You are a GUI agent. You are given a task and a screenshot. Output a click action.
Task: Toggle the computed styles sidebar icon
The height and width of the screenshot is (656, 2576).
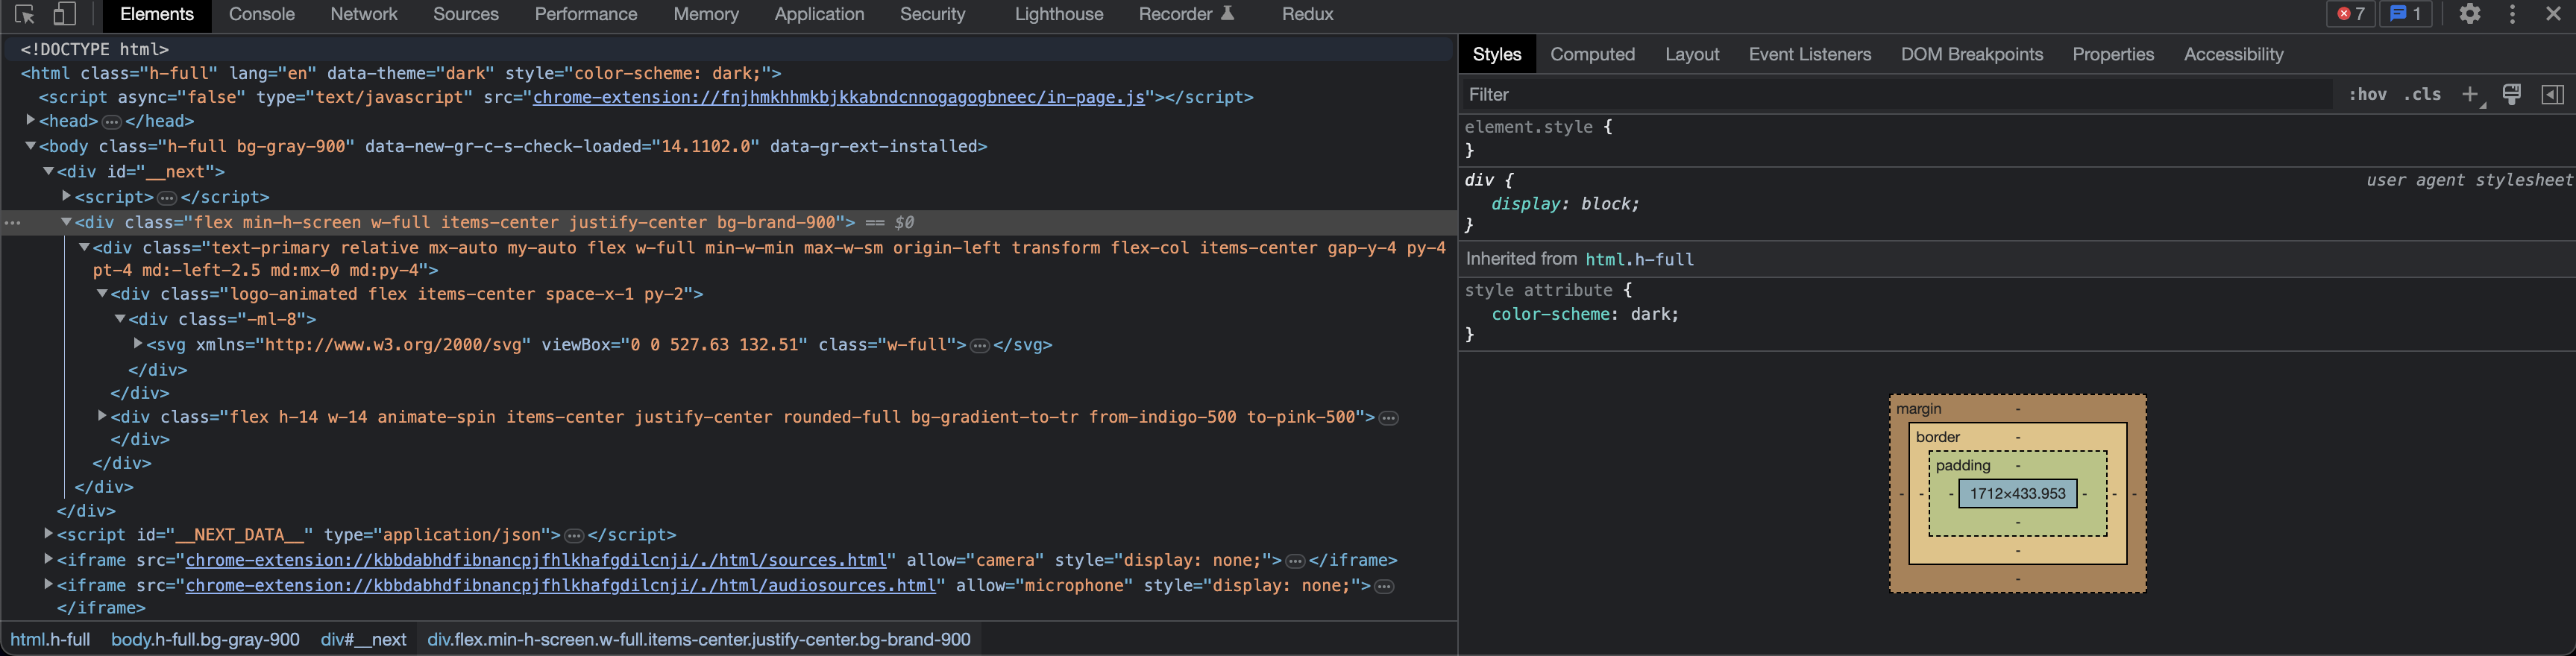[x=2552, y=95]
